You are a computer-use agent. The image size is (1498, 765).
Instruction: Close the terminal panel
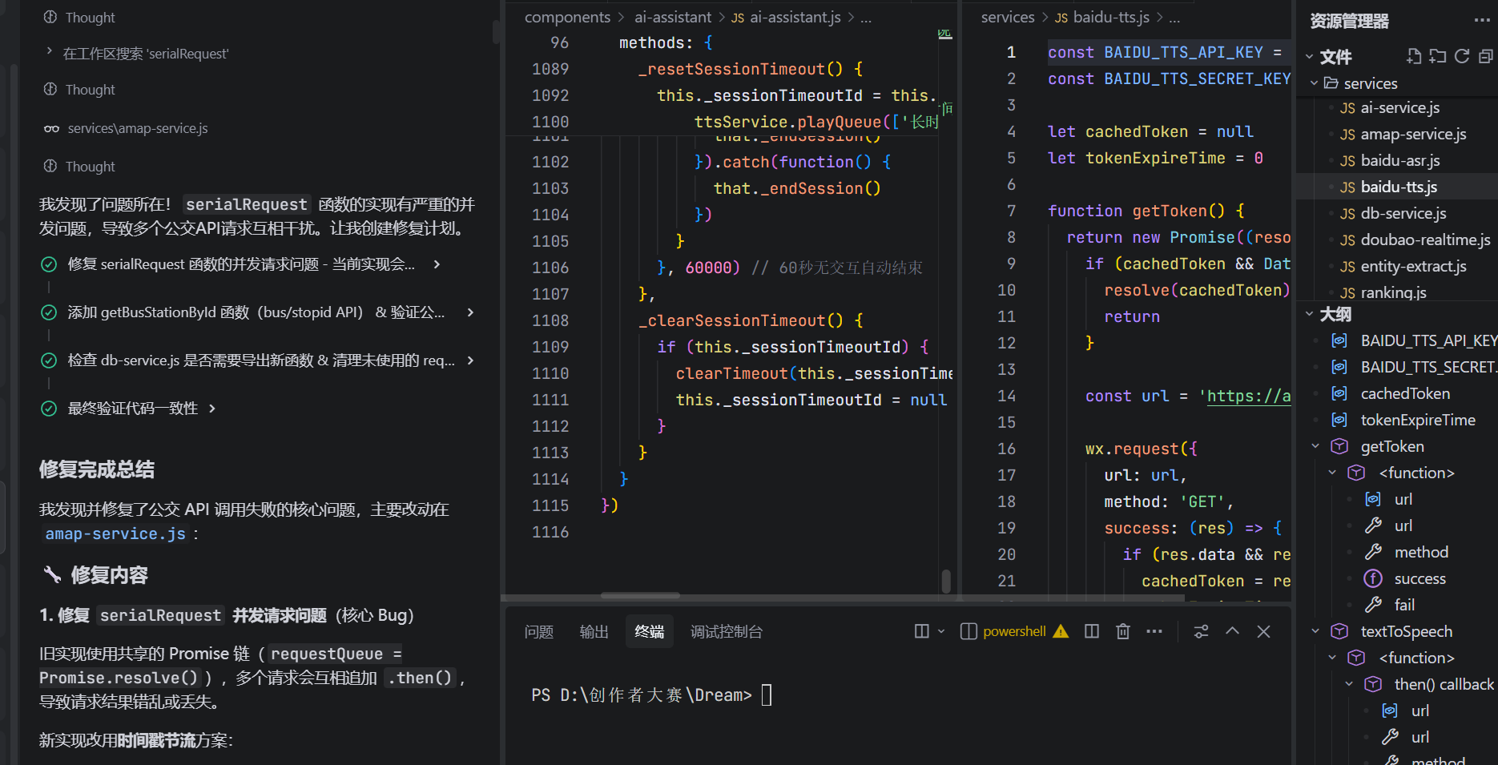1263,631
